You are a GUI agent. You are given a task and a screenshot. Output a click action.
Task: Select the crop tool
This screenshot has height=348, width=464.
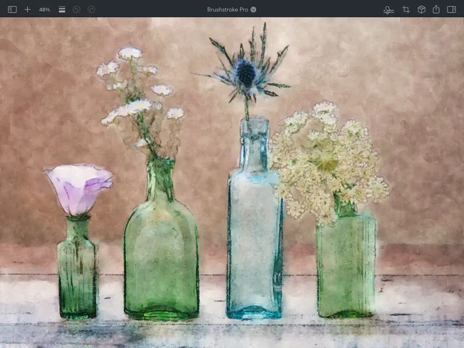coord(406,10)
